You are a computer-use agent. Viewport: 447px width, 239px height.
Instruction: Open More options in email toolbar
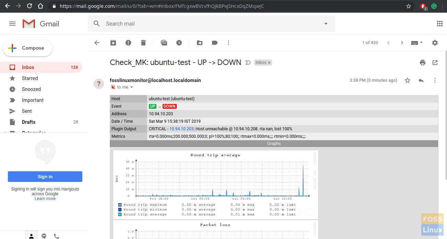click(x=228, y=43)
